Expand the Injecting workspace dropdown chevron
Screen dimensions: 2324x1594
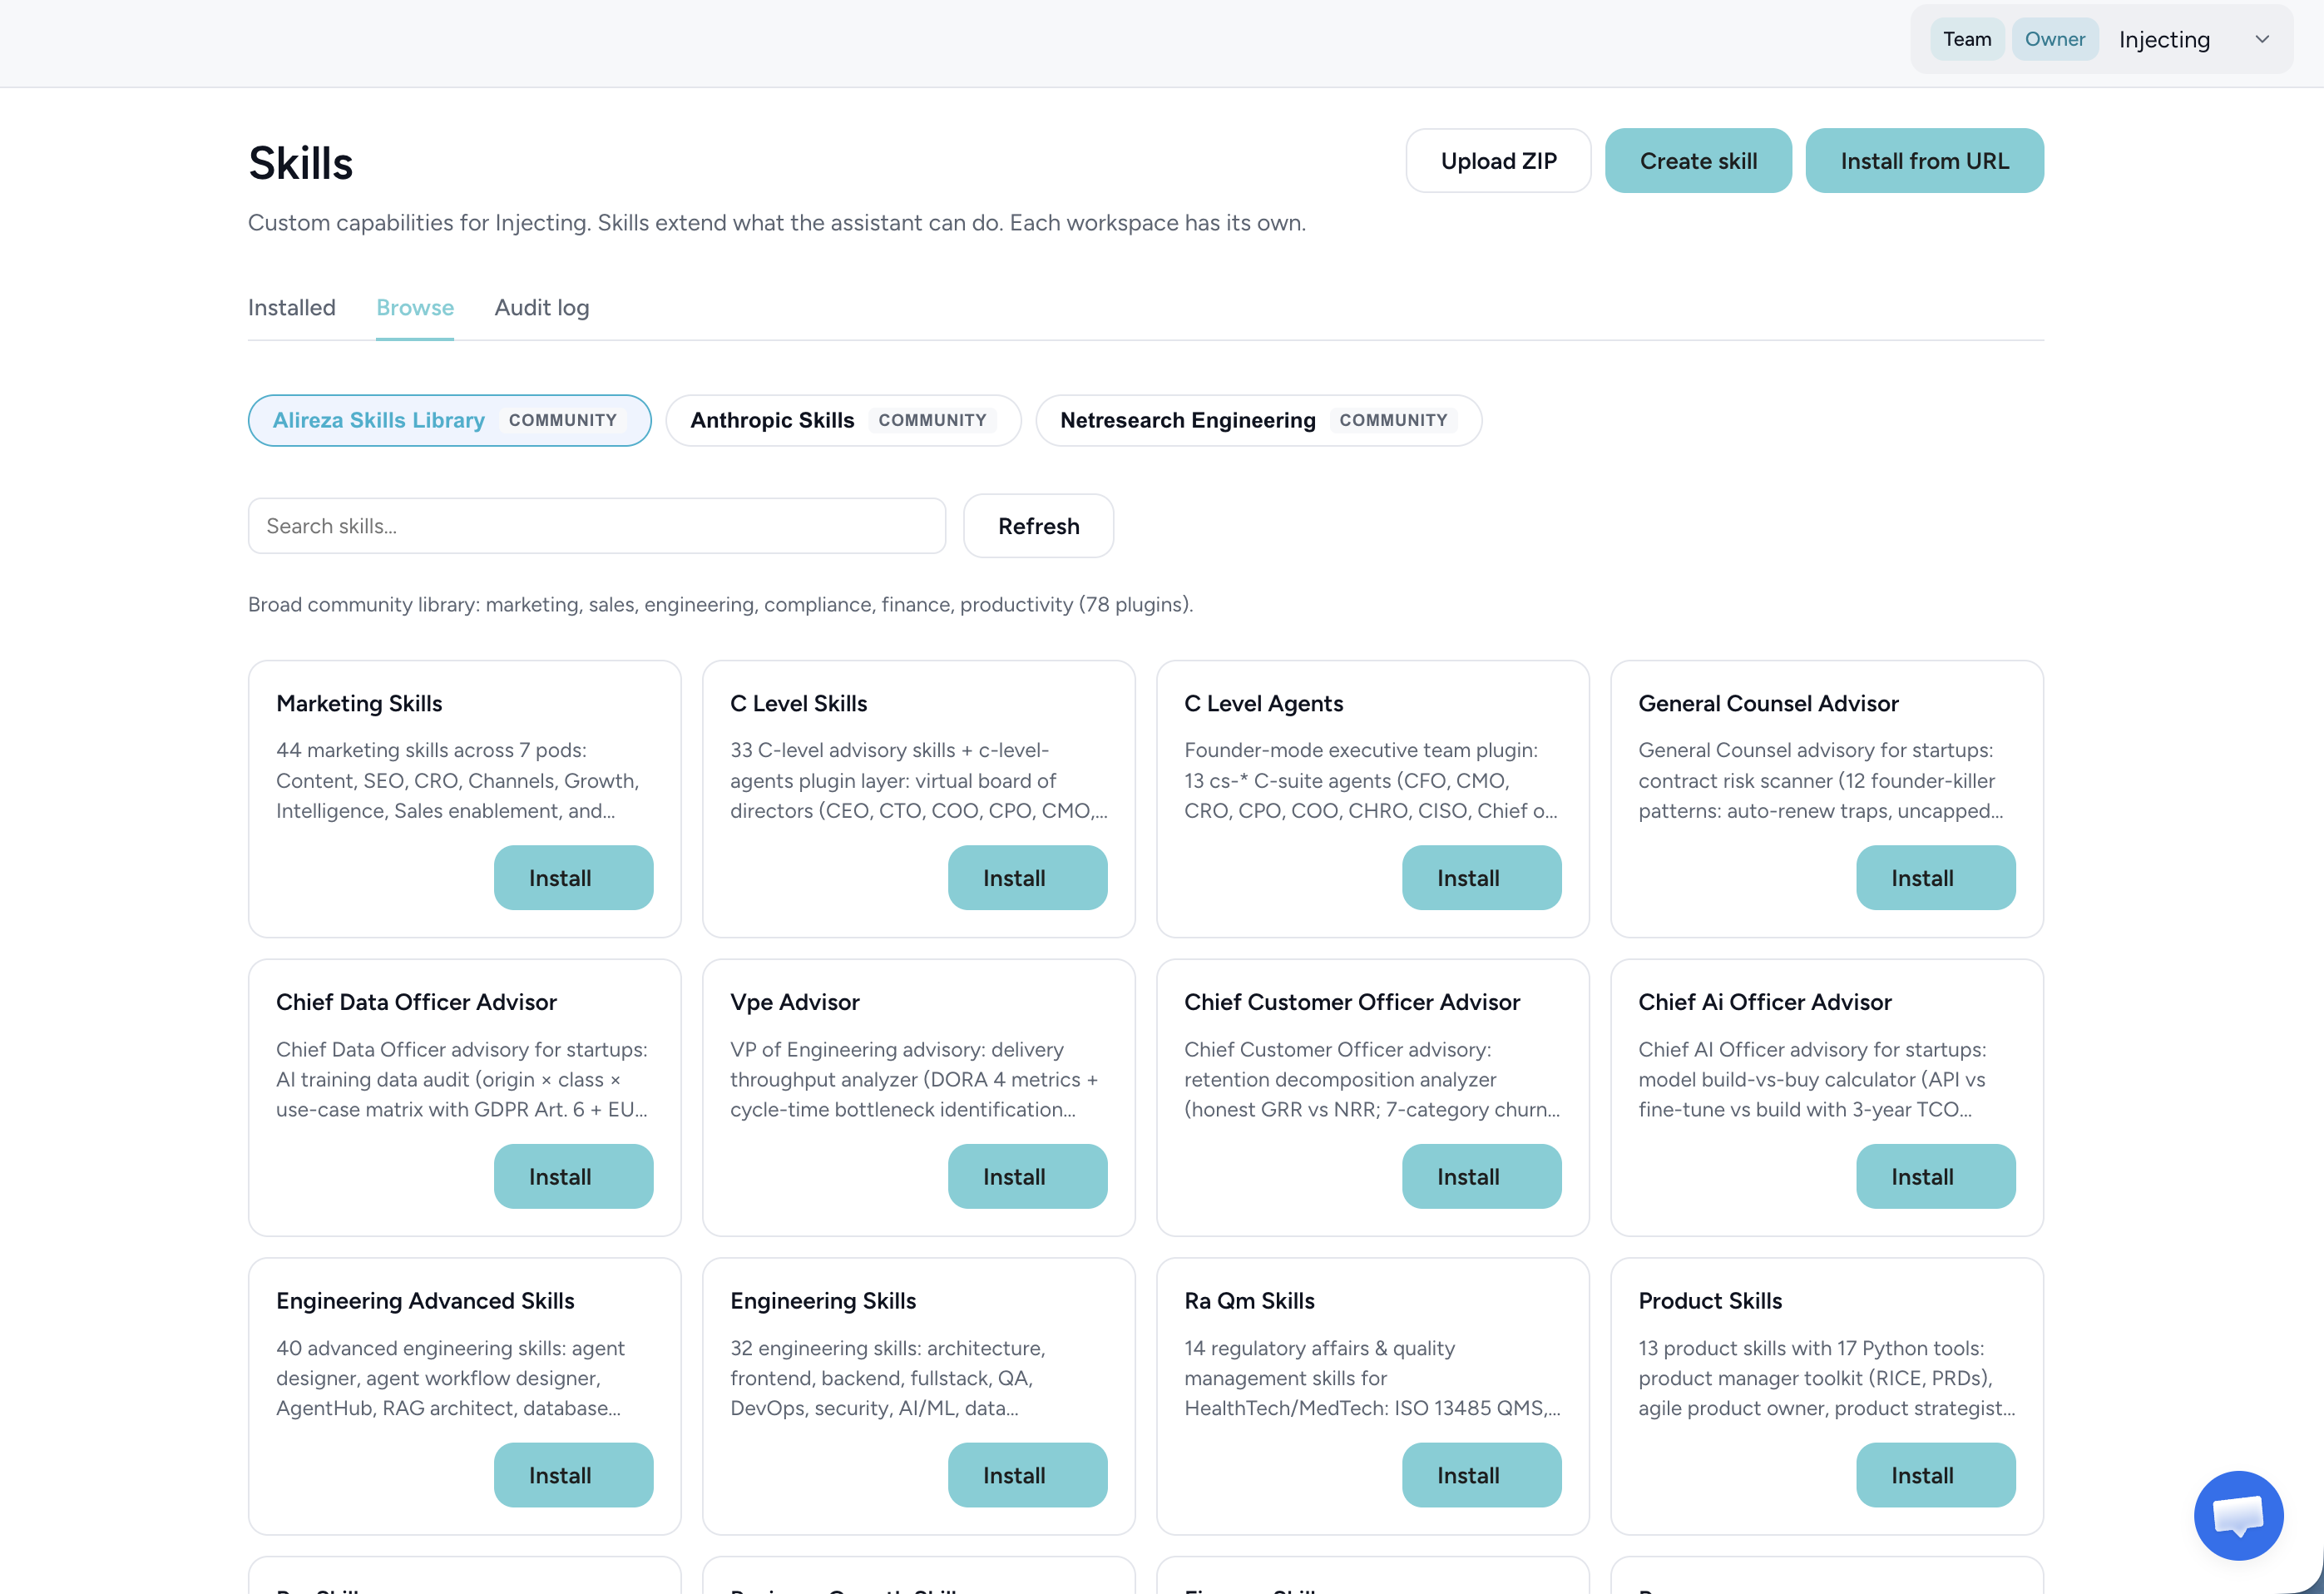[x=2262, y=39]
